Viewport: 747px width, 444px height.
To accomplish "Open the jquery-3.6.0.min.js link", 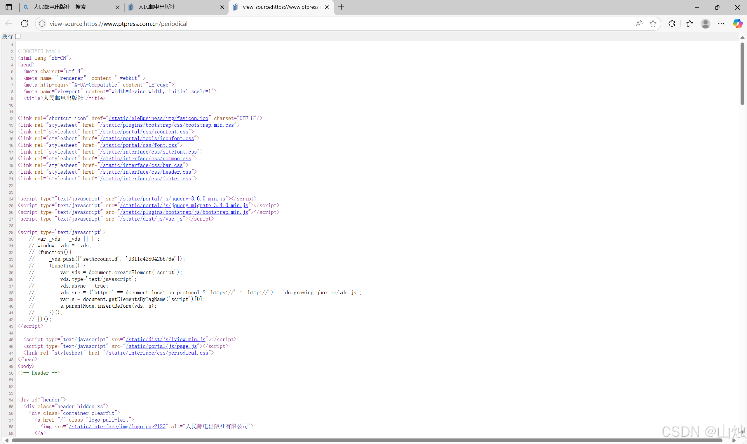I will pos(173,199).
